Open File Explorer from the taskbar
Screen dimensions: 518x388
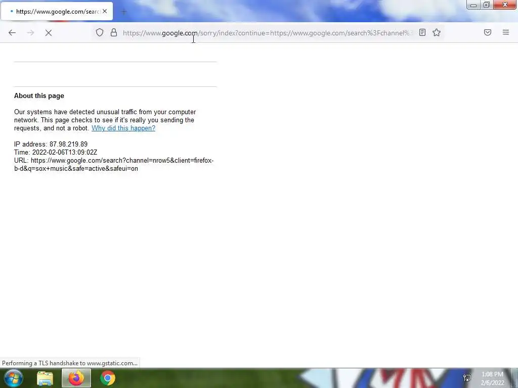click(x=45, y=378)
